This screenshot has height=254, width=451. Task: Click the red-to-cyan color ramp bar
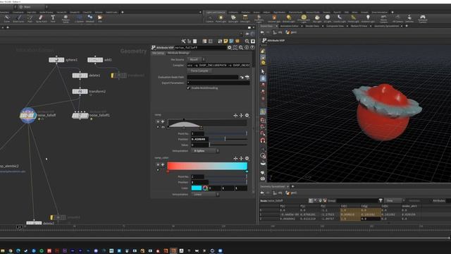click(x=207, y=166)
